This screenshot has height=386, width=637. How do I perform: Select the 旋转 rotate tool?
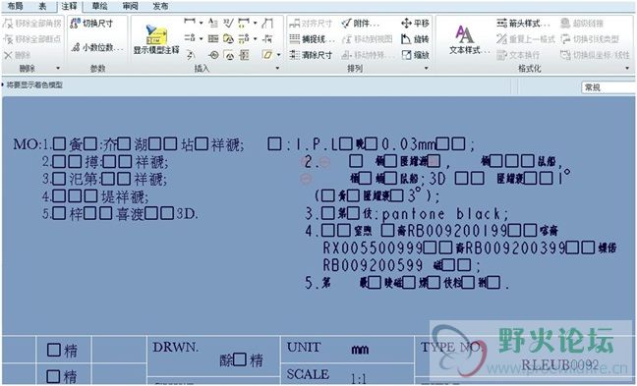(415, 39)
